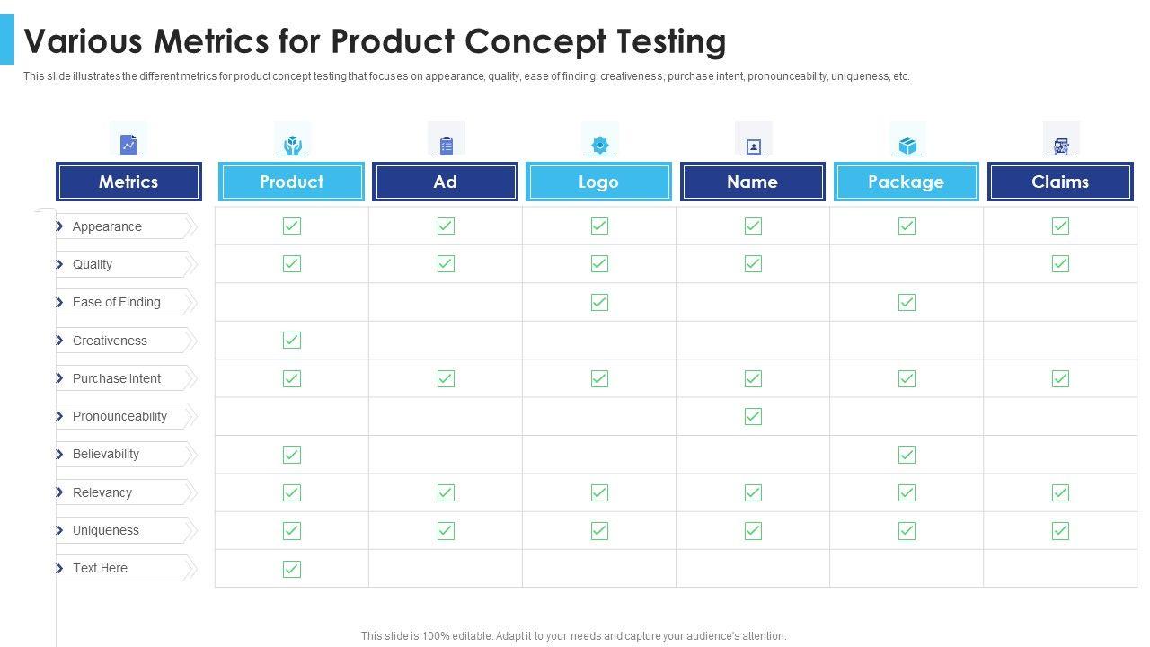
Task: Expand the Purchase Intent row chevron
Action: pyautogui.click(x=59, y=378)
